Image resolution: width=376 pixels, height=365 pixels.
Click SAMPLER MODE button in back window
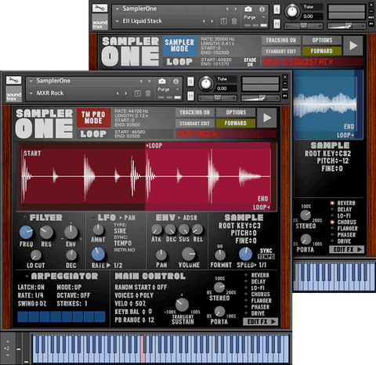click(179, 45)
